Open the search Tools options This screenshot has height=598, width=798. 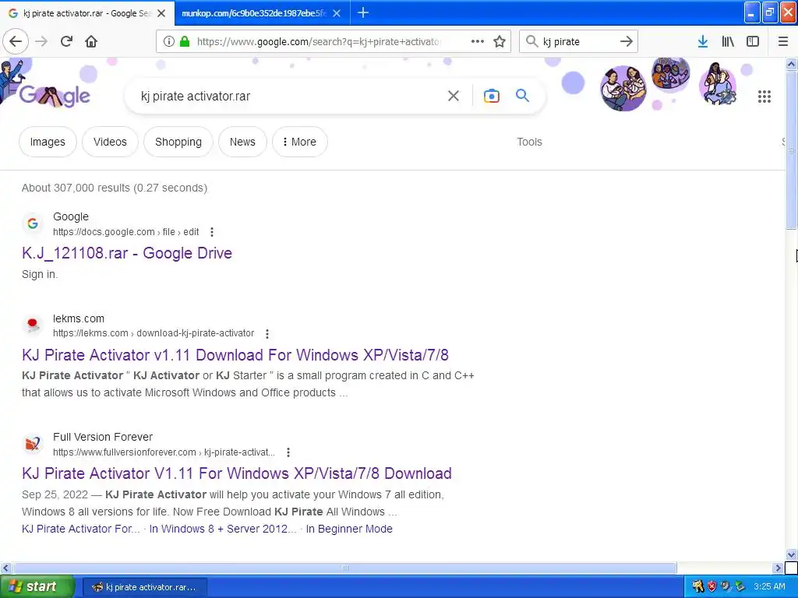point(529,142)
